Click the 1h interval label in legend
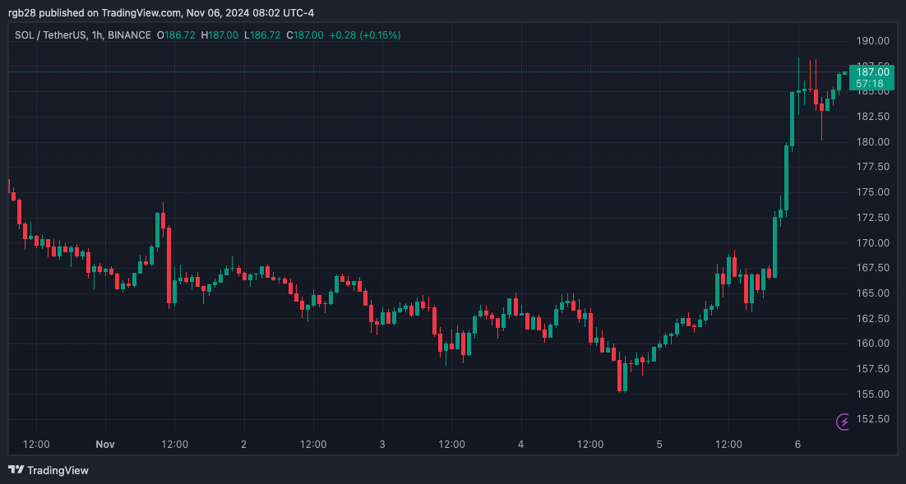Viewport: 906px width, 484px height. [97, 35]
